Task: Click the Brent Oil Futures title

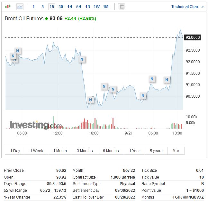Action: pos(24,19)
